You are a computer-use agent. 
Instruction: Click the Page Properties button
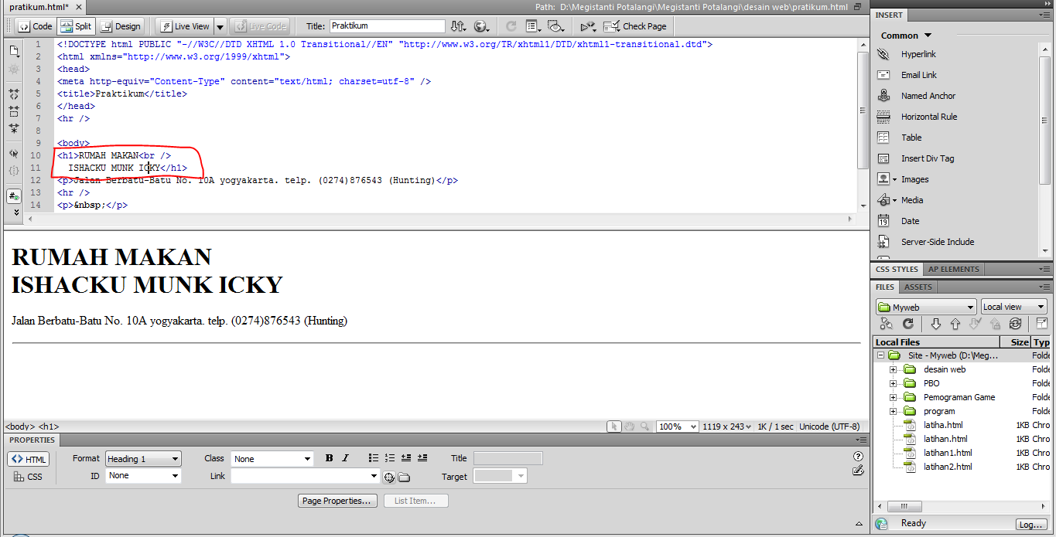(337, 500)
